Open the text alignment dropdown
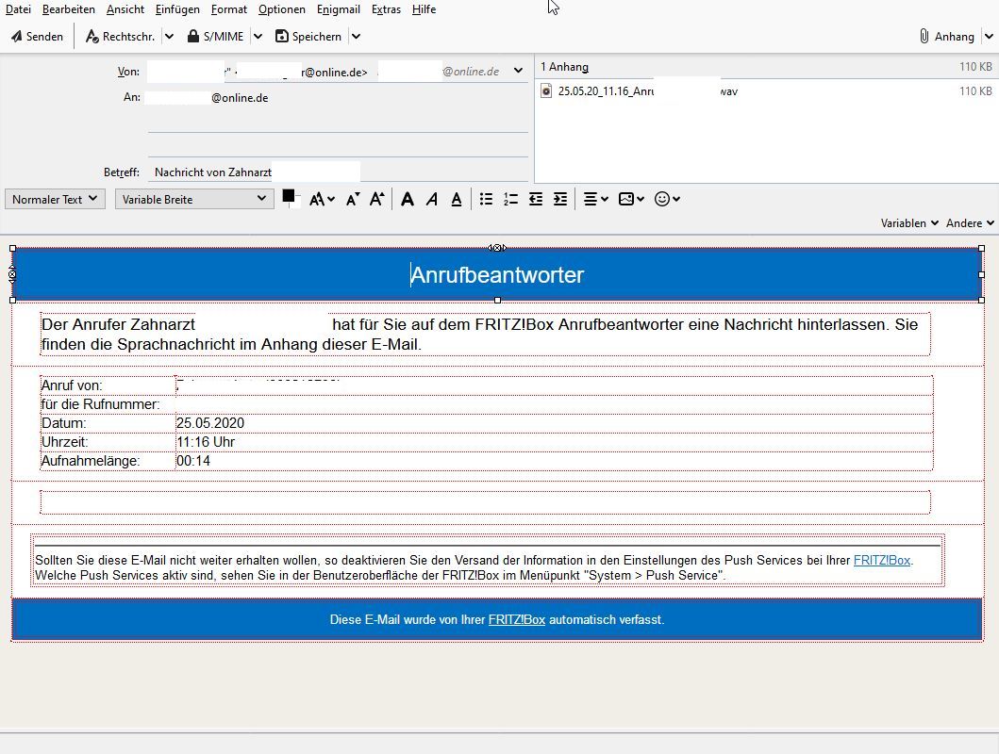 pos(595,199)
